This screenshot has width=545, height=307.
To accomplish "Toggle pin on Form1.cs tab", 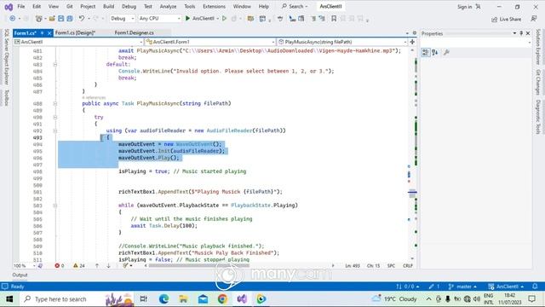I will (42, 33).
